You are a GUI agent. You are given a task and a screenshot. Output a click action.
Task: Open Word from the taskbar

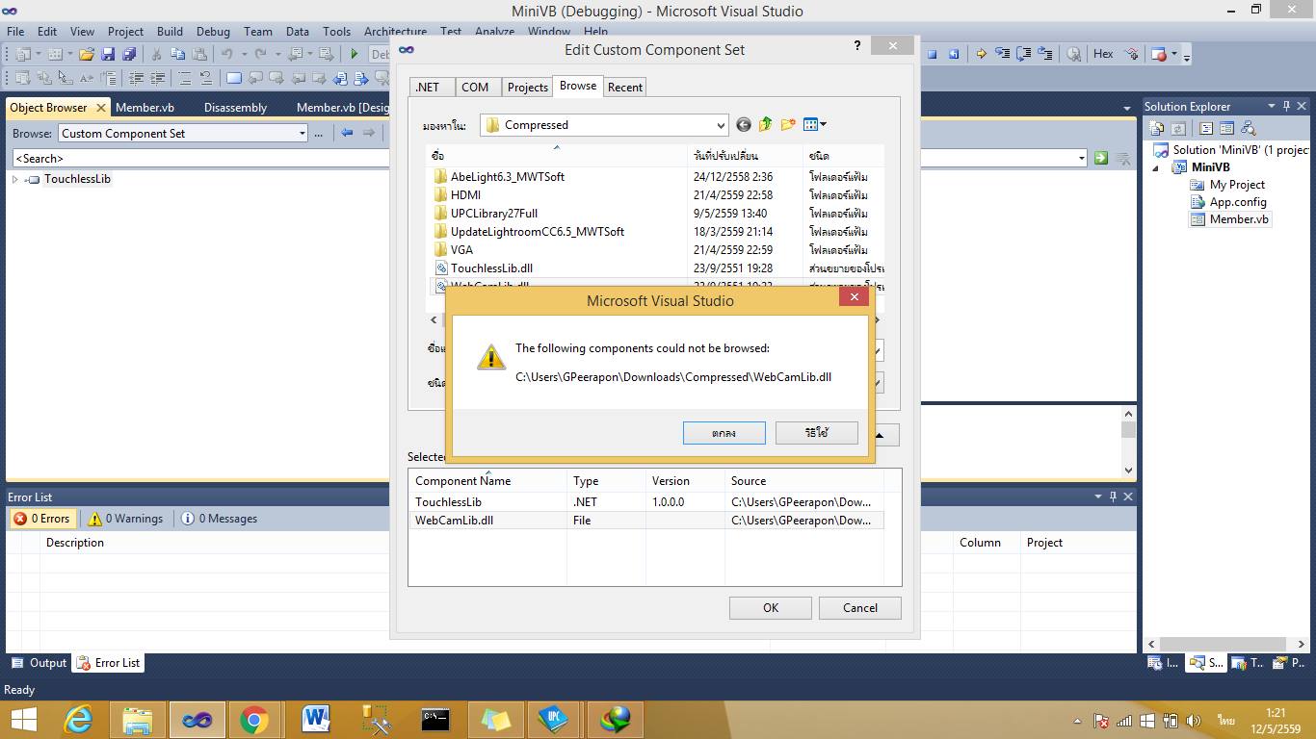coord(314,719)
